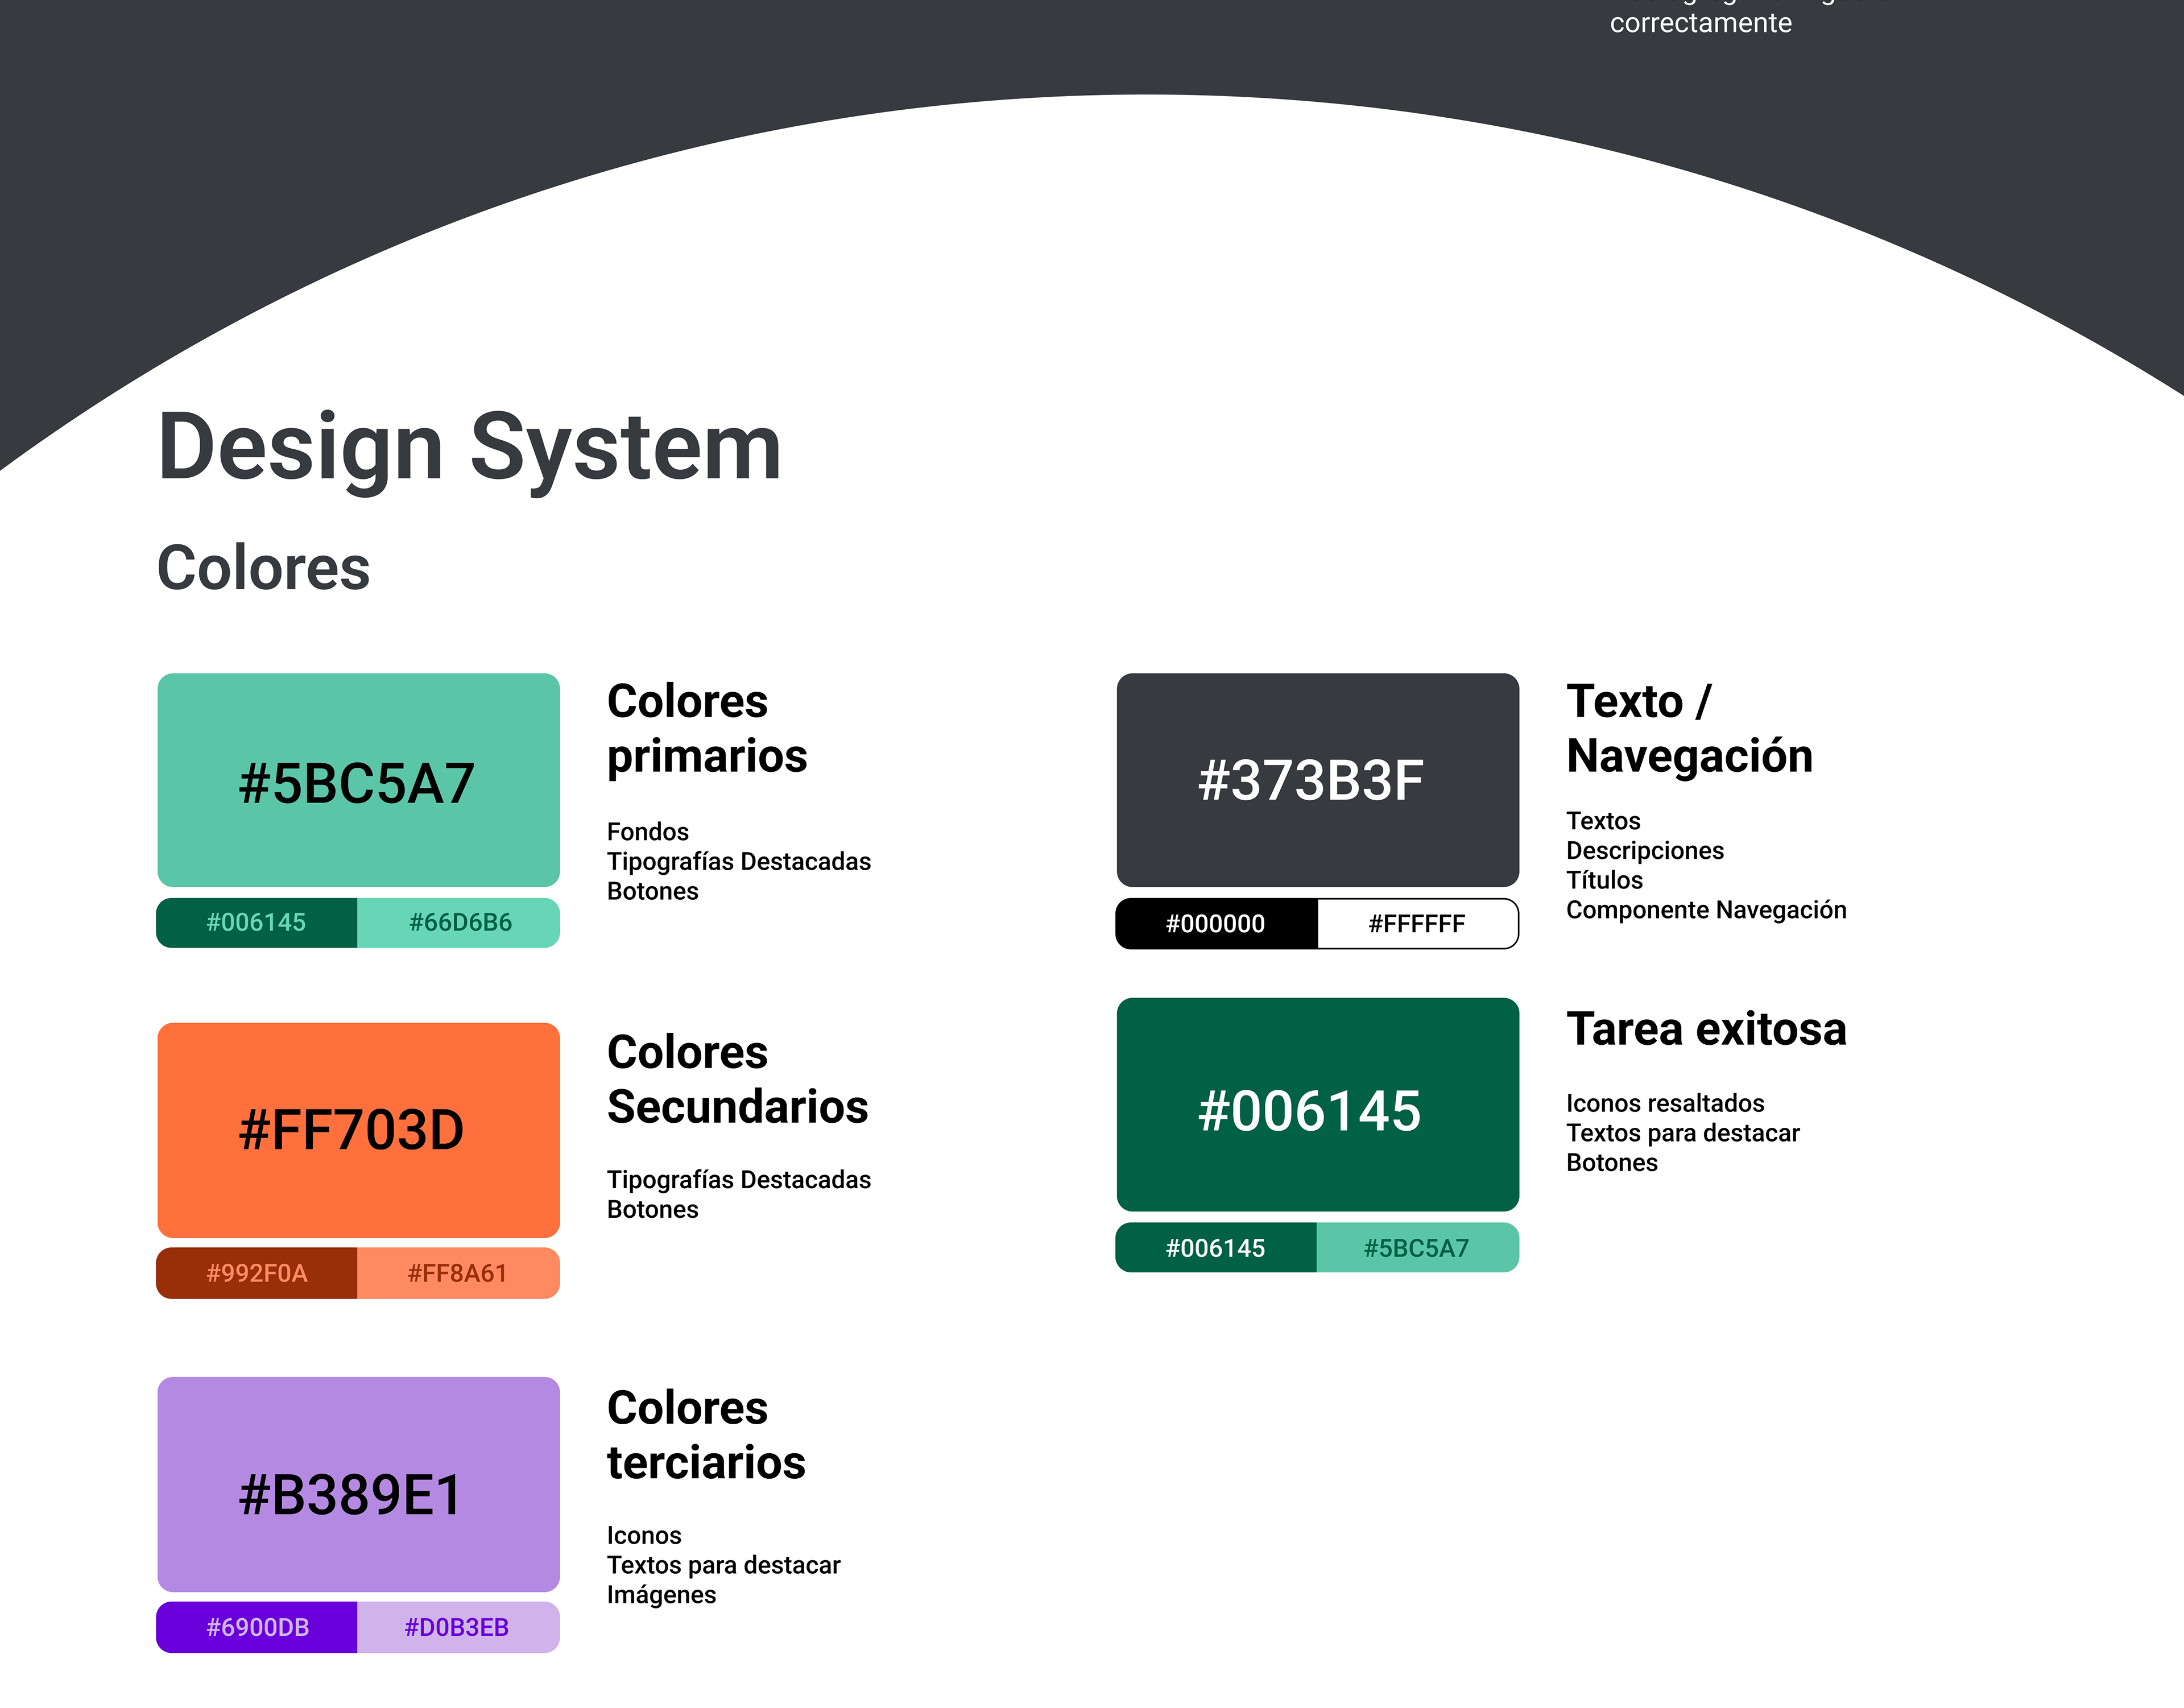Click the dark gray #373B3F swatch
2184x1708 pixels.
tap(1317, 780)
